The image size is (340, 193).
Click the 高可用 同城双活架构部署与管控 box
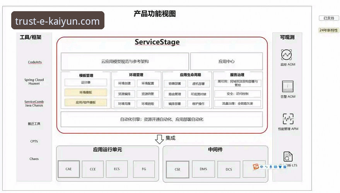point(237,83)
